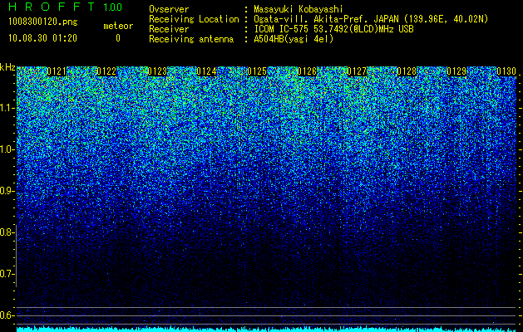The width and height of the screenshot is (523, 332).
Task: Click the 1.0 kHz axis label
Action: 7,149
